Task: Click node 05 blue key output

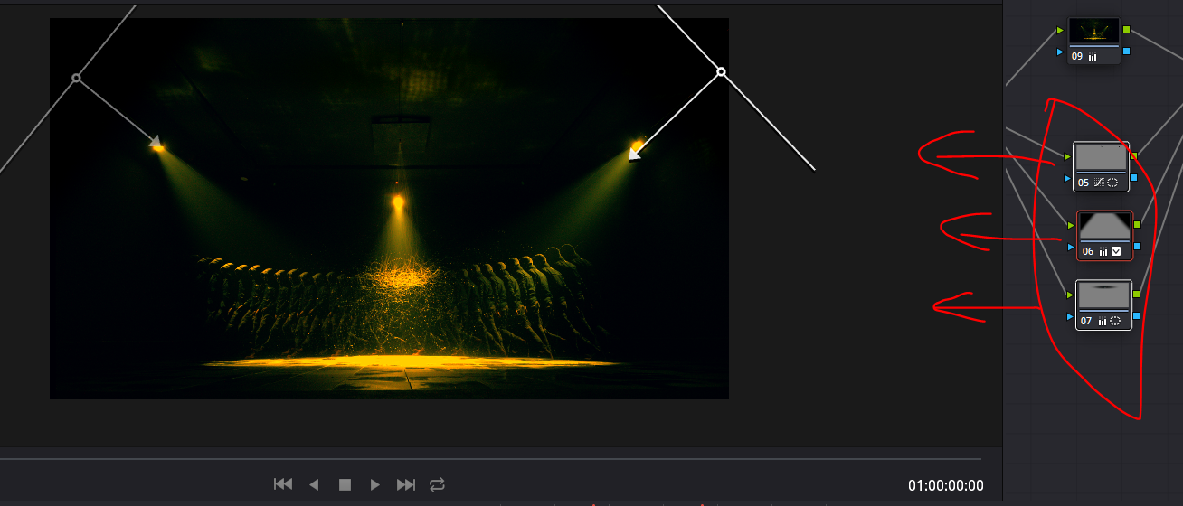Action: click(x=1134, y=178)
